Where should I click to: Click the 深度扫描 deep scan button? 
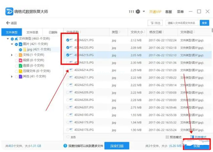[x=117, y=146]
